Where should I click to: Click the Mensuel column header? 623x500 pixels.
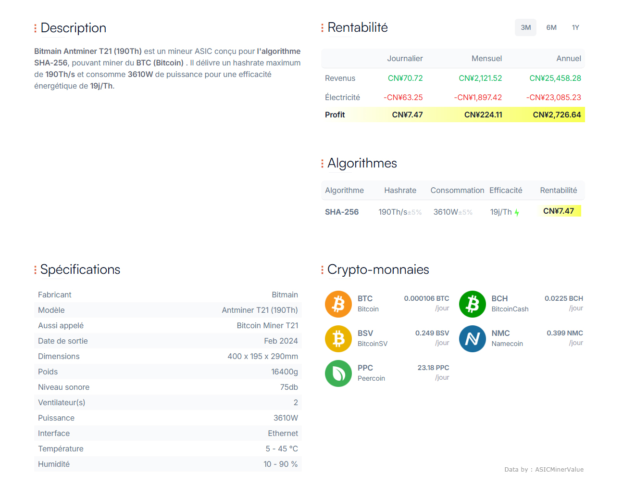pos(486,58)
